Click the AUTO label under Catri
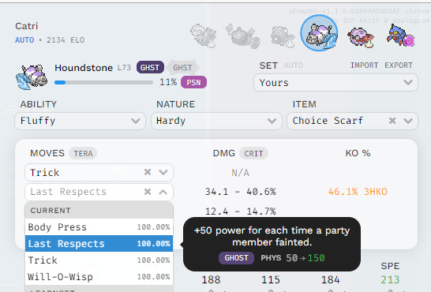Screen dimensions: 431x292 24,40
